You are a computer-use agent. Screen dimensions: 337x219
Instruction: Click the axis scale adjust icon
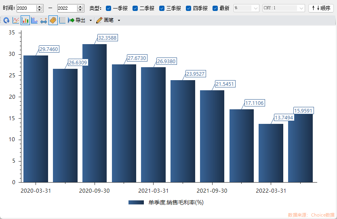(x=44, y=20)
